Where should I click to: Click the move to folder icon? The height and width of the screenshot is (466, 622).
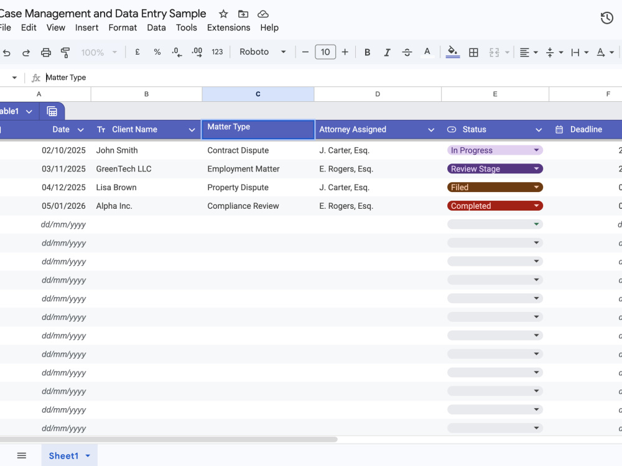pyautogui.click(x=243, y=14)
